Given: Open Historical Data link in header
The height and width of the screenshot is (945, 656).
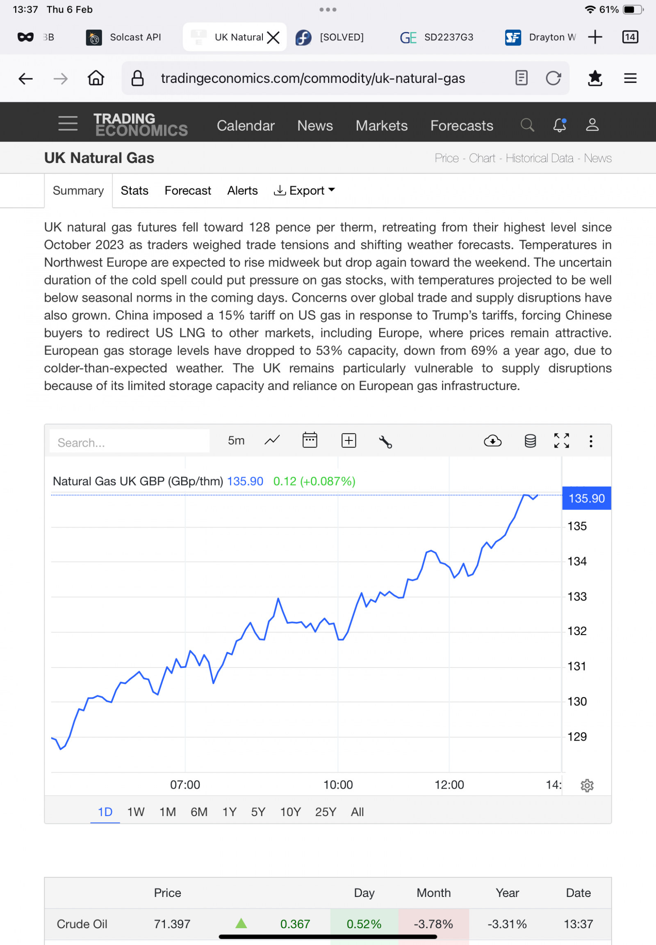Looking at the screenshot, I should click(539, 158).
